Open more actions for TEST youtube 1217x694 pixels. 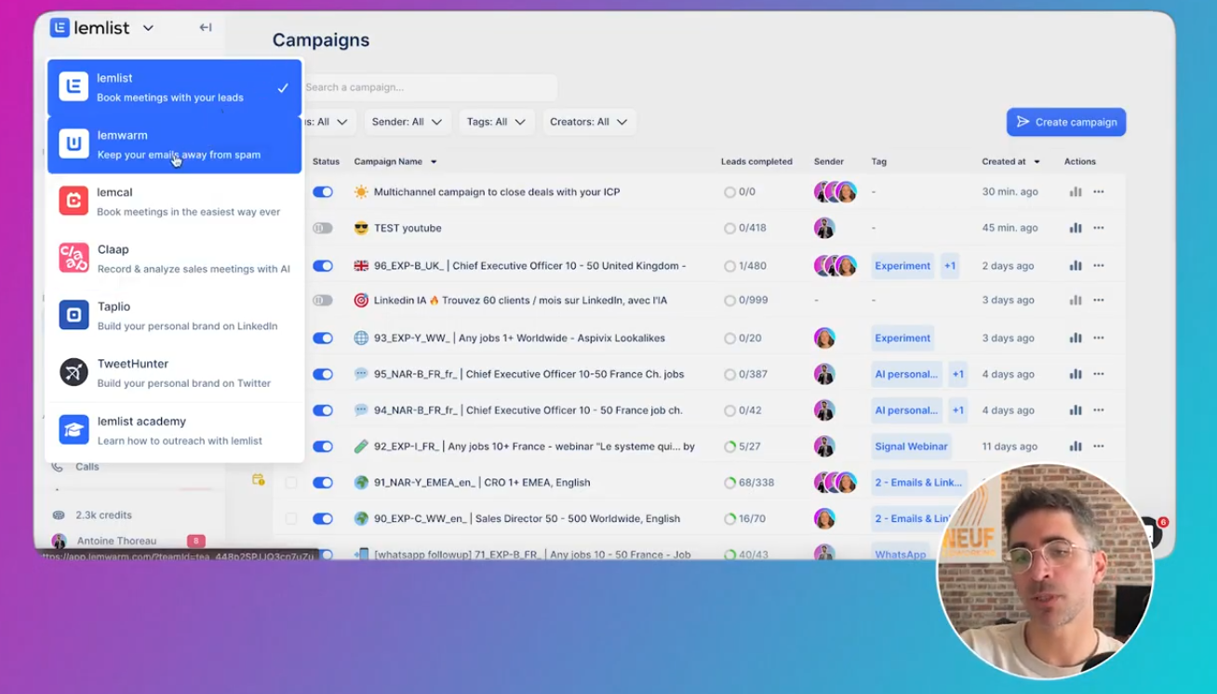[1099, 228]
